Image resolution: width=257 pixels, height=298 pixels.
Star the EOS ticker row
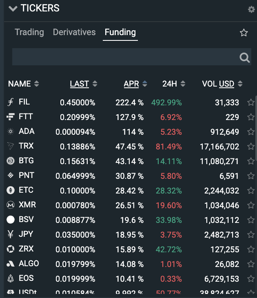click(x=251, y=279)
